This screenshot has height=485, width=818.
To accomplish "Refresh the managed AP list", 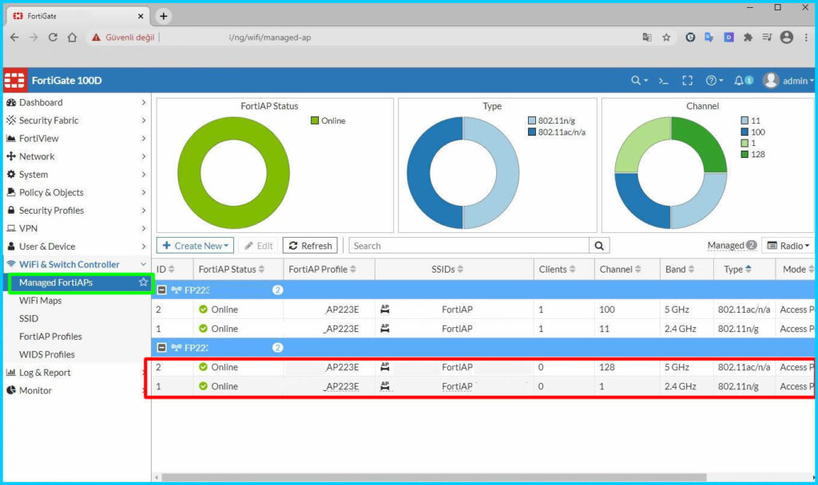I will (311, 246).
